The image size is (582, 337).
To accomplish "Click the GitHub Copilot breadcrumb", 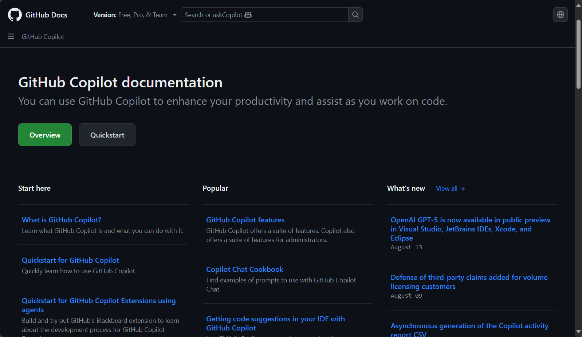I will click(x=43, y=37).
